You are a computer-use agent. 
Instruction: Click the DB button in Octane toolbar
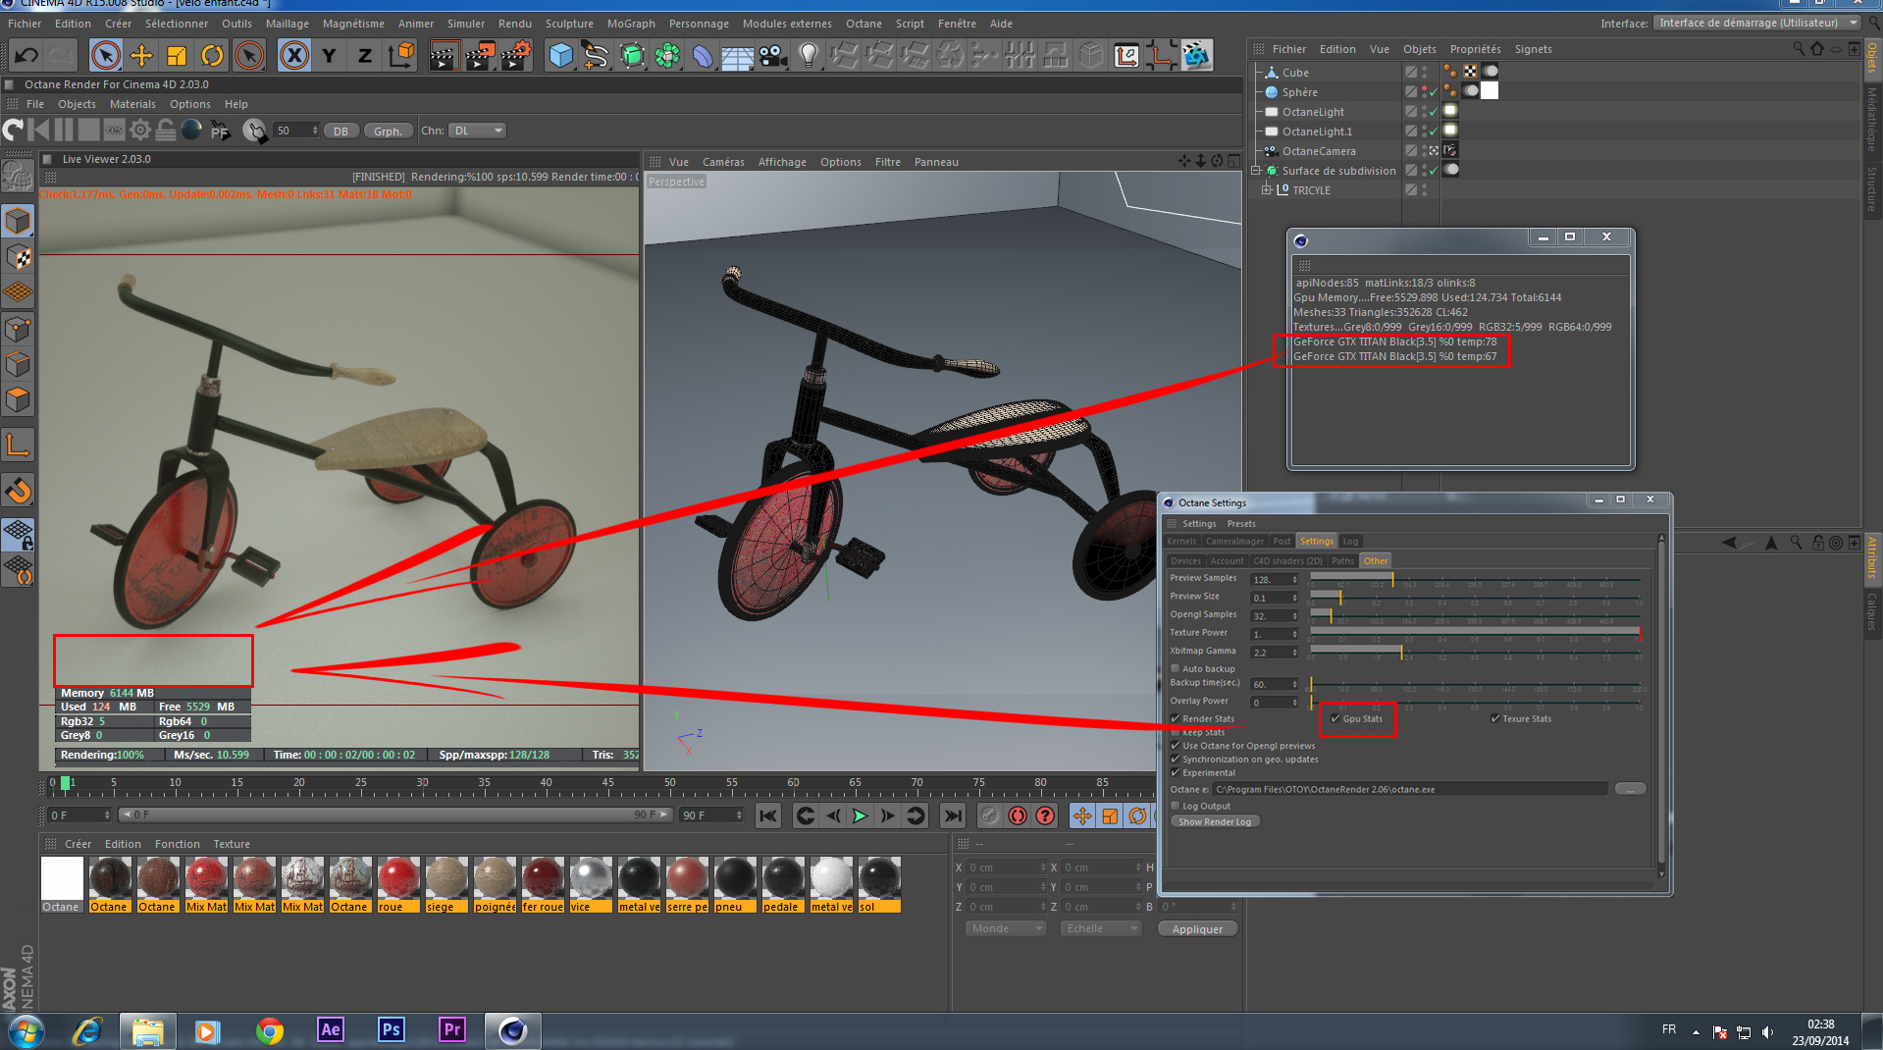(x=340, y=131)
